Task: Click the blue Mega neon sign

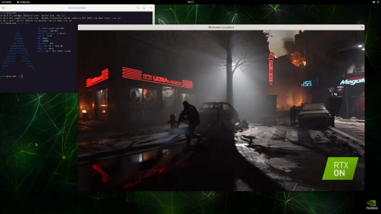Action: click(352, 81)
